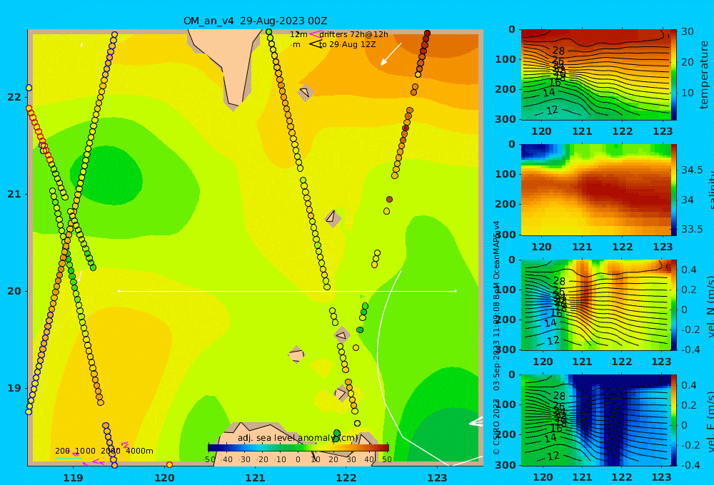Click the 'vel. N (m/s)' axis label
The image size is (714, 485).
pos(710,306)
